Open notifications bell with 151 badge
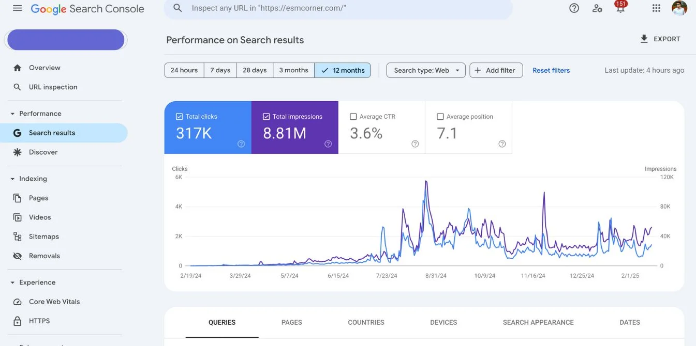This screenshot has width=696, height=346. (x=620, y=7)
